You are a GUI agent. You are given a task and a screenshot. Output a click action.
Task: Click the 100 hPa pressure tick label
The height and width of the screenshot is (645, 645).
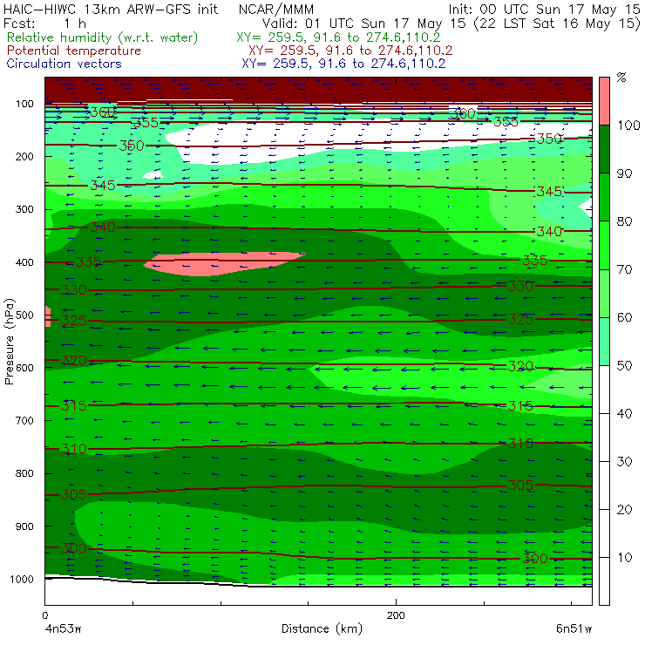24,104
